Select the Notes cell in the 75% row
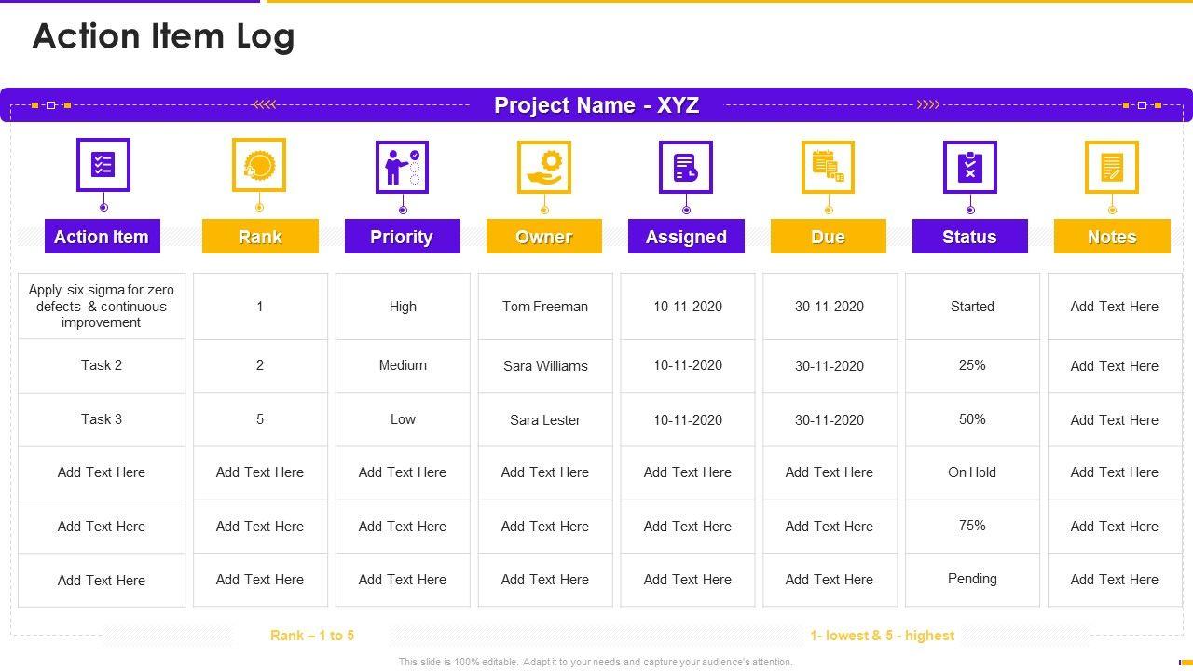 click(1115, 527)
